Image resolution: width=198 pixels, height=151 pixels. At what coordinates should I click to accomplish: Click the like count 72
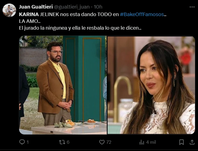point(109,142)
